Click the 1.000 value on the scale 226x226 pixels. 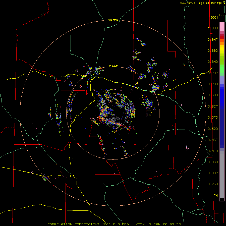pyautogui.click(x=213, y=28)
